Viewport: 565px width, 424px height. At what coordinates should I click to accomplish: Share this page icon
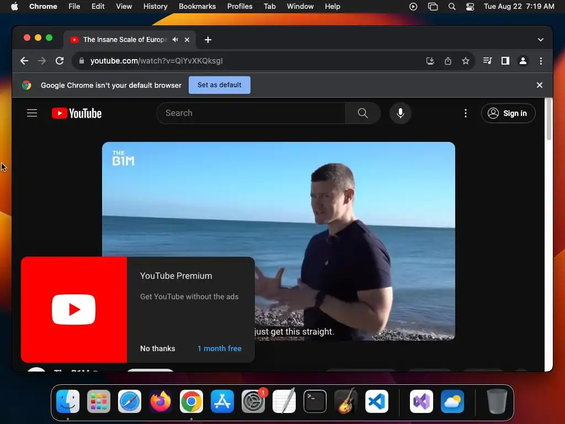[448, 61]
